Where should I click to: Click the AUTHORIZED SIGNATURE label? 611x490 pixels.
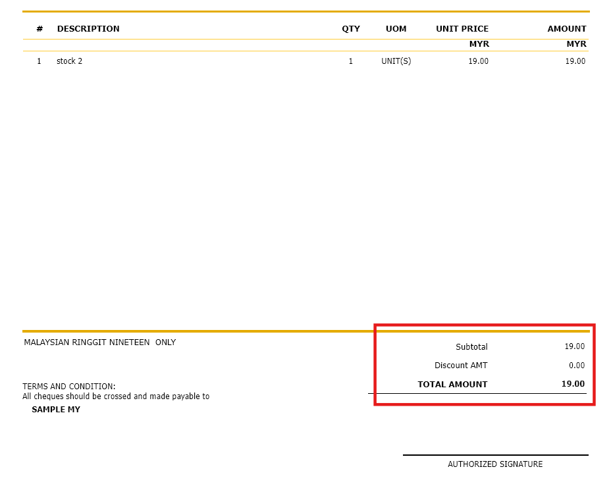[x=495, y=464]
